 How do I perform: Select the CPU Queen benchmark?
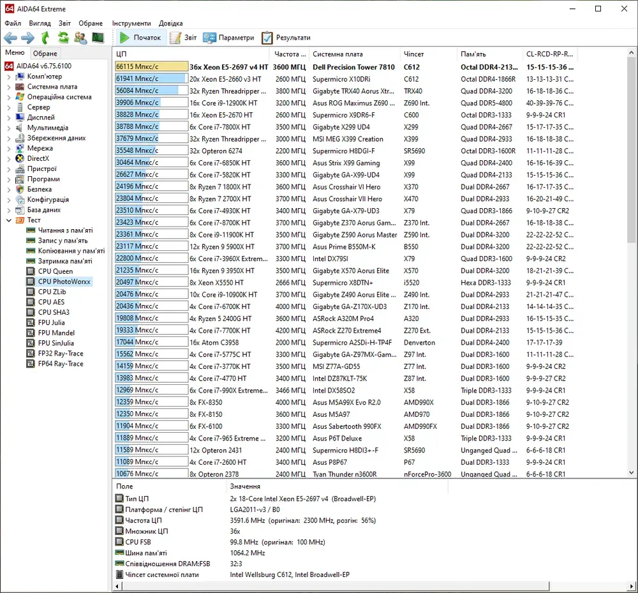tap(56, 271)
